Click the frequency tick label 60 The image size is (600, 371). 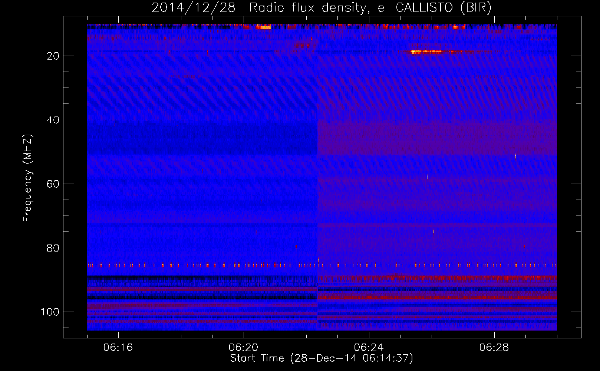(x=53, y=184)
